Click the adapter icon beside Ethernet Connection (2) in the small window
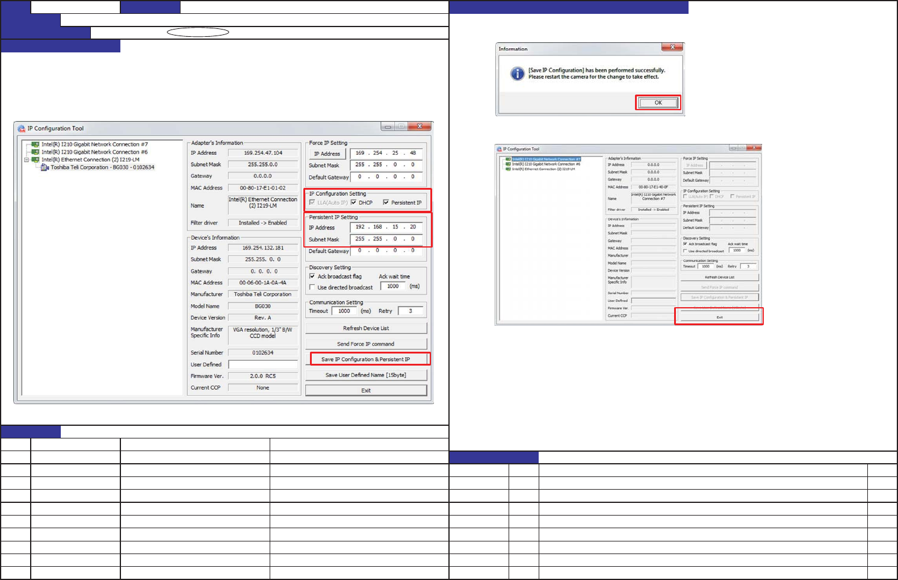This screenshot has height=580, width=898. point(509,169)
